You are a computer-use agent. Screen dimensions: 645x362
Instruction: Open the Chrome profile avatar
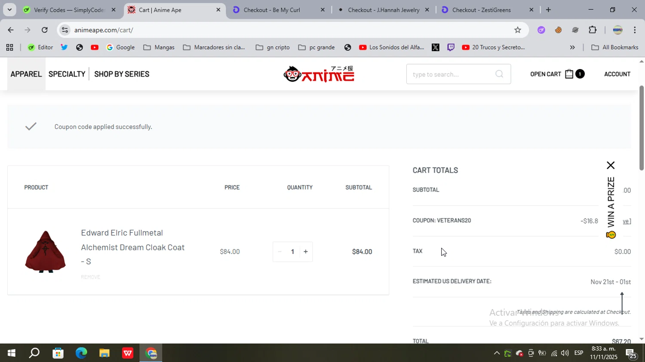click(617, 30)
